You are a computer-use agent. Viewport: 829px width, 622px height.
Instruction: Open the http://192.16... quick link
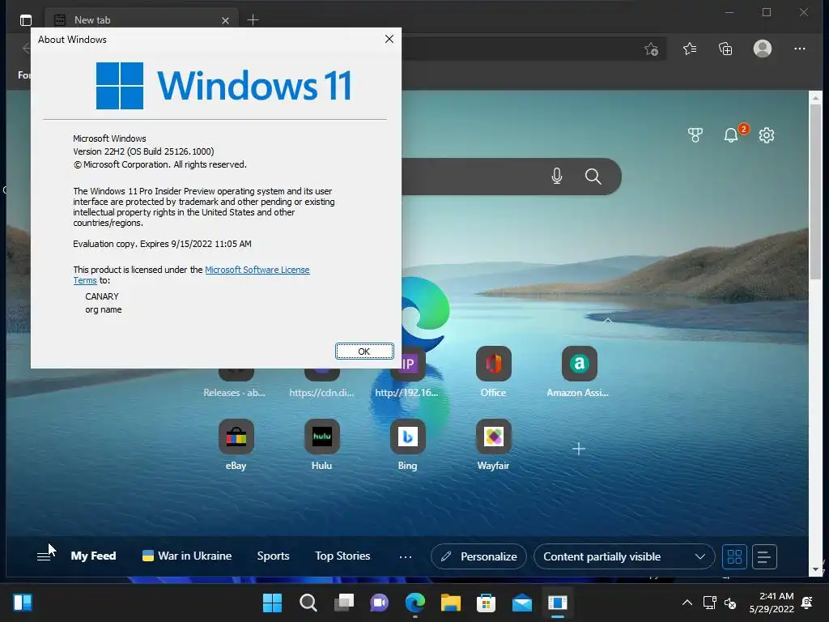[x=407, y=373]
